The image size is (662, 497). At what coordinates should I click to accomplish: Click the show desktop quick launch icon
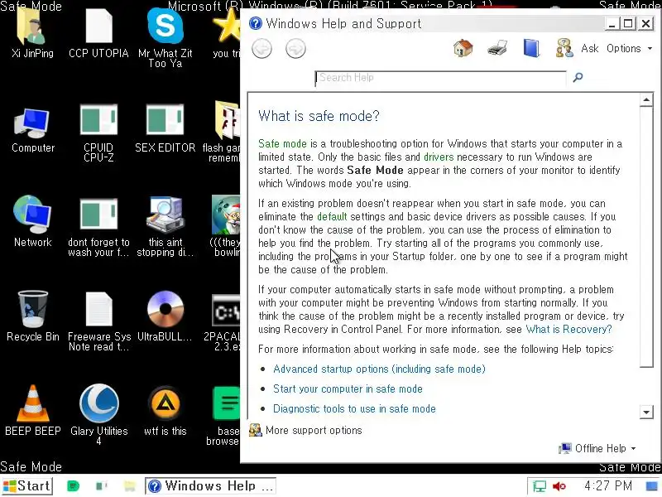(x=101, y=486)
